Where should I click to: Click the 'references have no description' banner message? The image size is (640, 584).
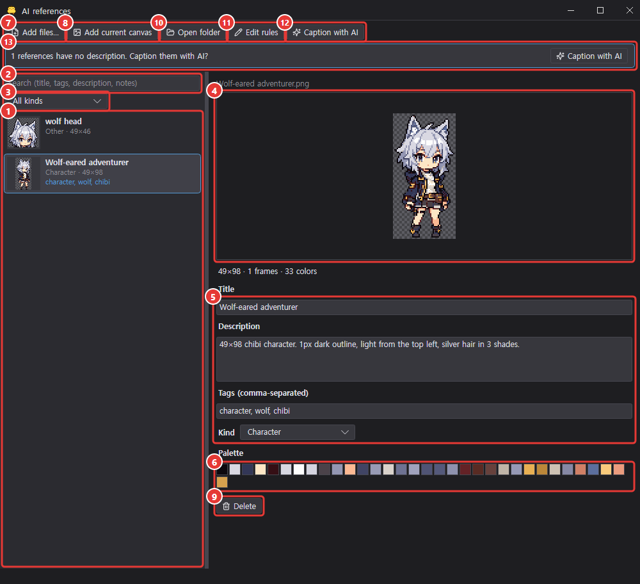pyautogui.click(x=109, y=56)
